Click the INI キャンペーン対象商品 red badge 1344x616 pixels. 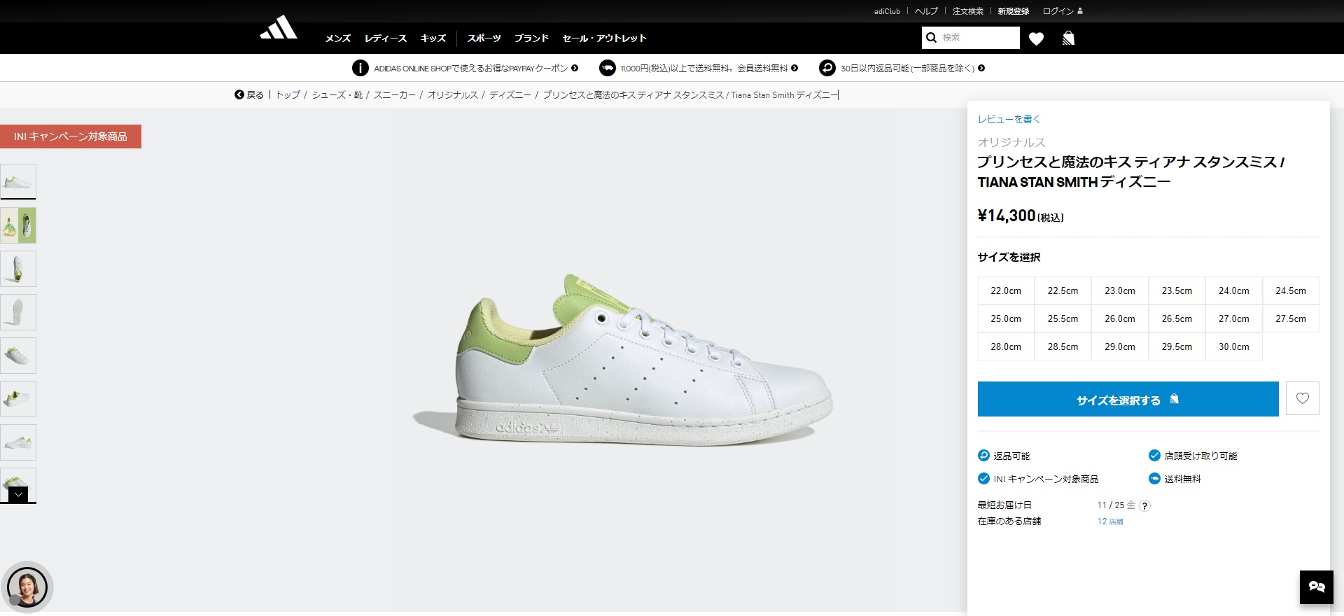[71, 136]
